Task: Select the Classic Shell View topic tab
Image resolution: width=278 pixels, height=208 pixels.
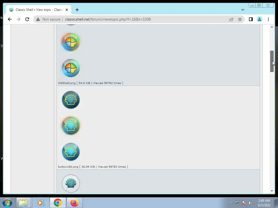Action: click(x=39, y=10)
